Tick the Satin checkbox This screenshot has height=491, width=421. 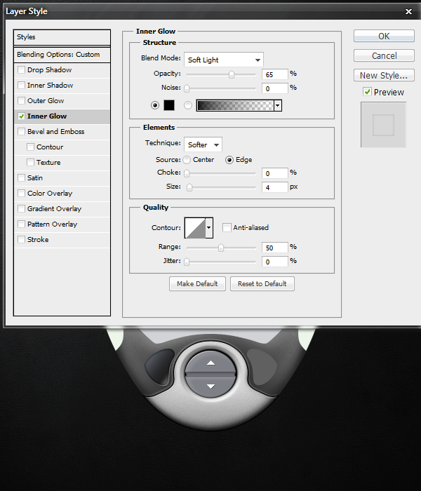click(x=21, y=177)
